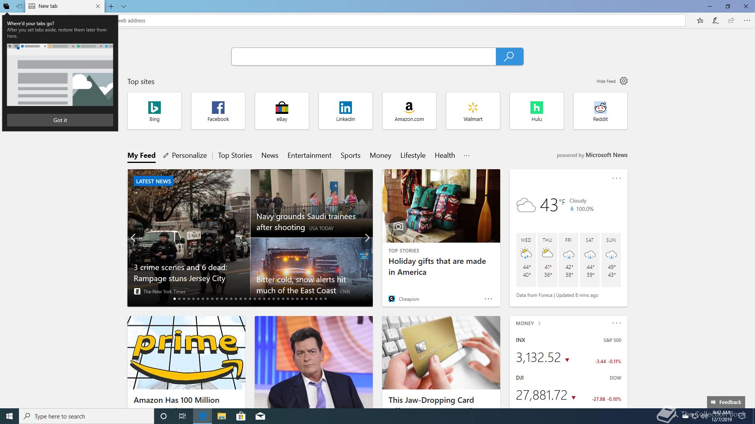The image size is (755, 424).
Task: Open the Reddit top site tile
Action: click(x=600, y=111)
